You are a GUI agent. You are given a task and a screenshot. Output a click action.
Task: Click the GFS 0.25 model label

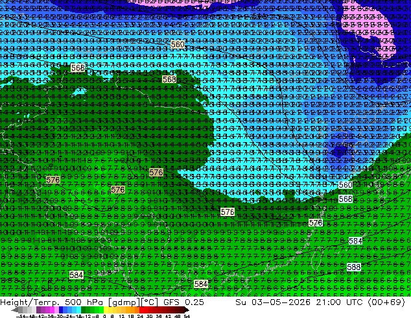pos(183,302)
